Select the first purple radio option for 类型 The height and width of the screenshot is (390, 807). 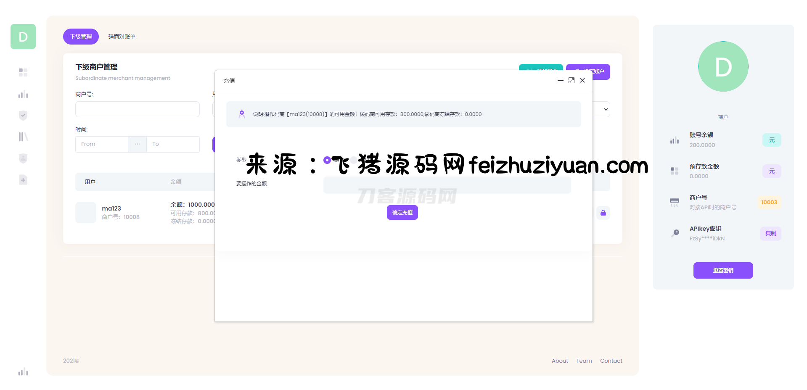click(327, 160)
